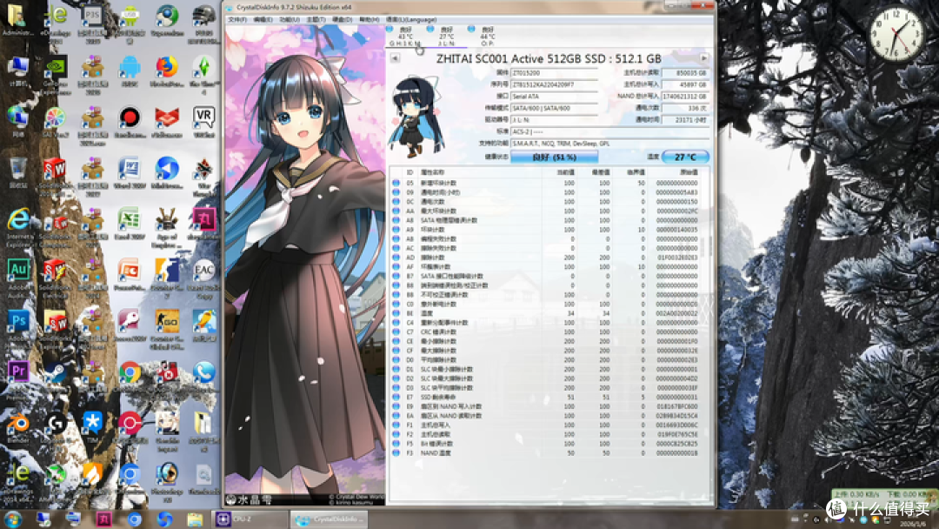Go to next disk with right arrow button
Image resolution: width=939 pixels, height=529 pixels.
point(704,58)
